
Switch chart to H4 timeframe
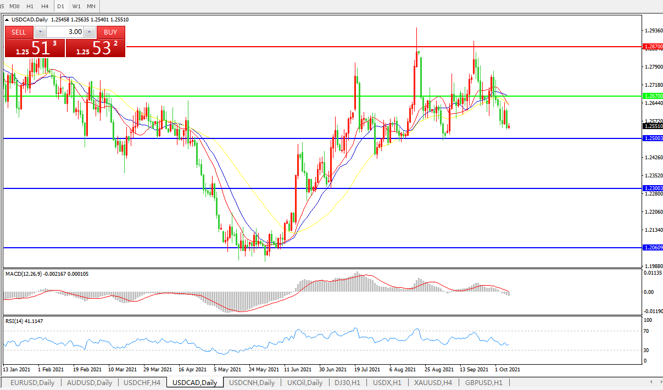point(44,6)
